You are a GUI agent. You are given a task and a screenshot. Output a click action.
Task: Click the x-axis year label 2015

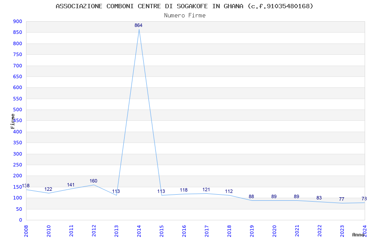161,231
